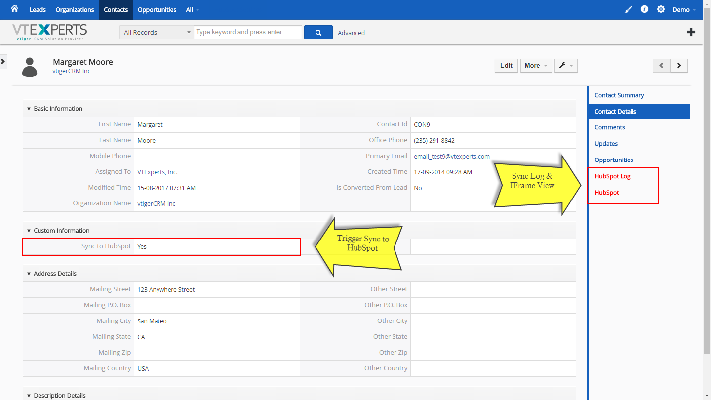The image size is (711, 400).
Task: Open the HubSpot Log tab
Action: tap(612, 176)
